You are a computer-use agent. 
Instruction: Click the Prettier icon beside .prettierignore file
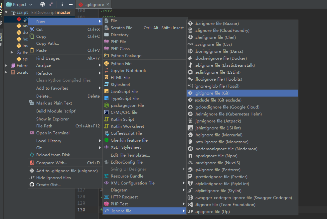[190, 177]
